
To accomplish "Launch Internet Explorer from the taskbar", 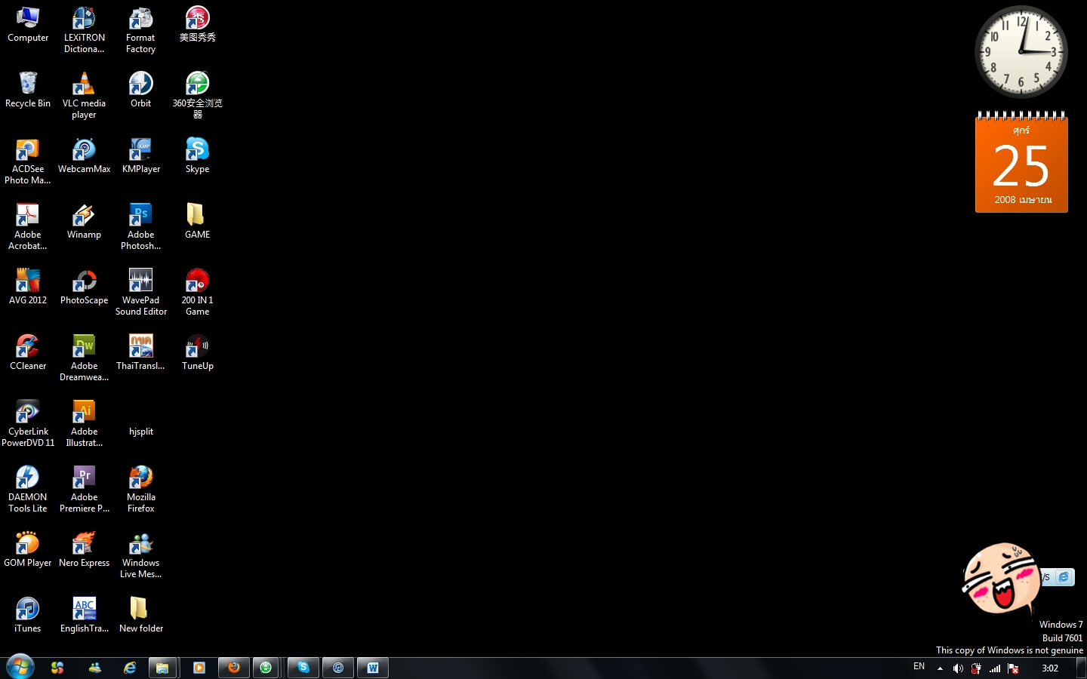I will coord(130,668).
